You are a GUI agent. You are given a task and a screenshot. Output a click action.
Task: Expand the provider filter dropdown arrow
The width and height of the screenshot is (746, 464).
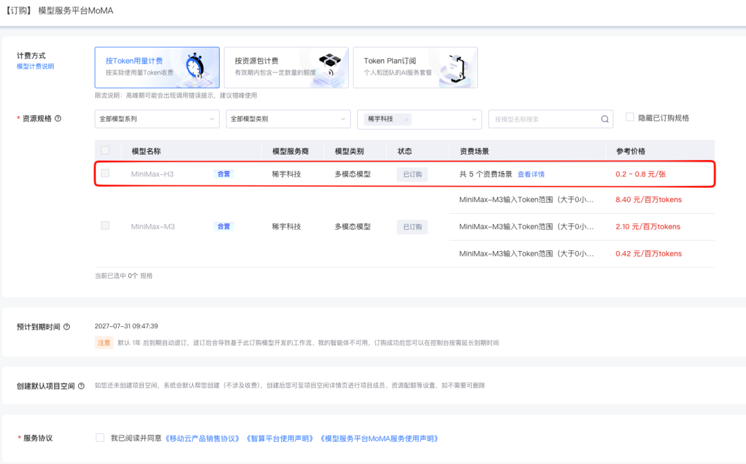(x=474, y=119)
